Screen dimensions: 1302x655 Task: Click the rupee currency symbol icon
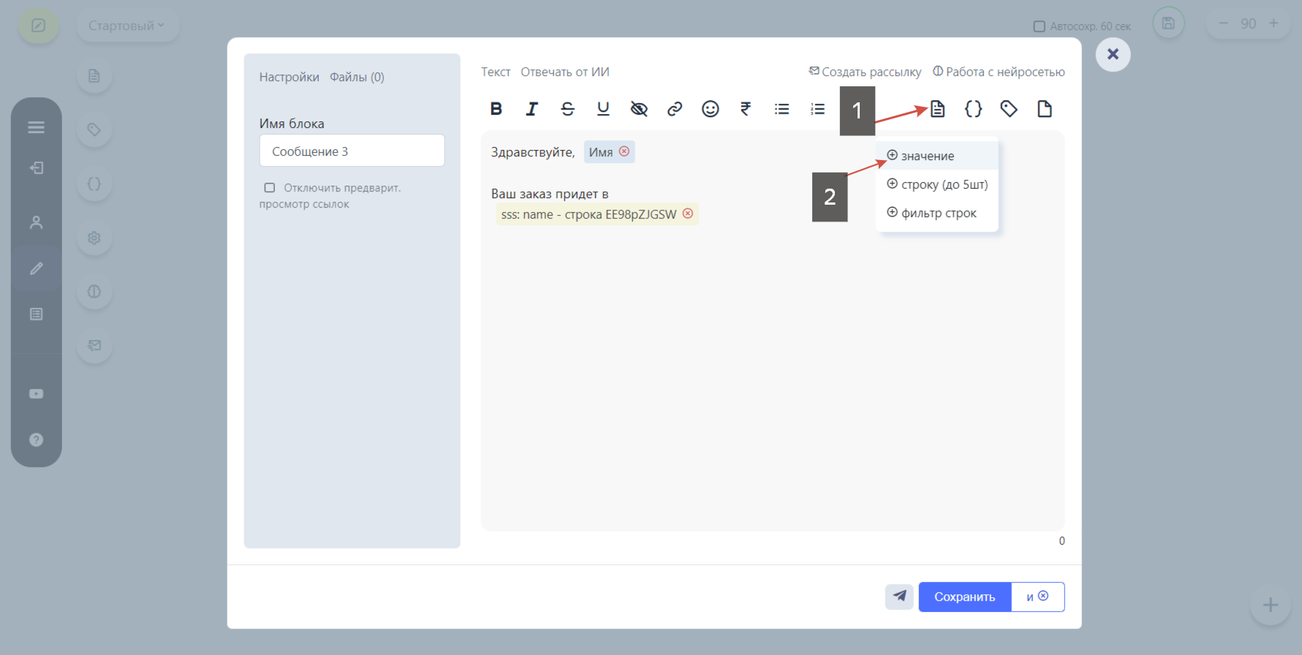click(x=746, y=109)
